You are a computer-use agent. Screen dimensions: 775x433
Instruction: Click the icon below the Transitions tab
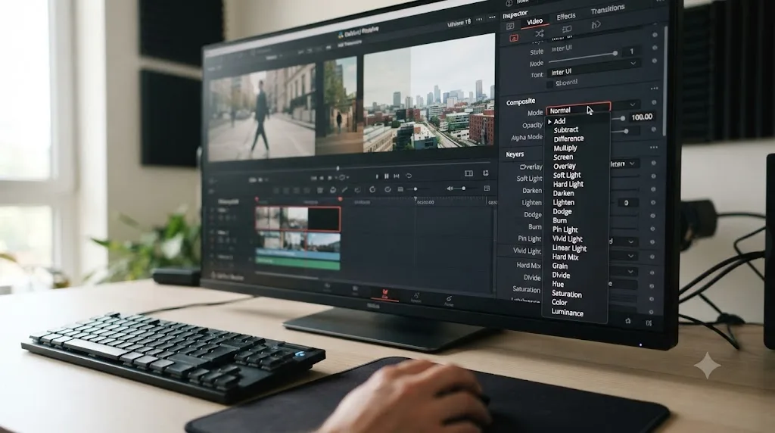coord(596,25)
